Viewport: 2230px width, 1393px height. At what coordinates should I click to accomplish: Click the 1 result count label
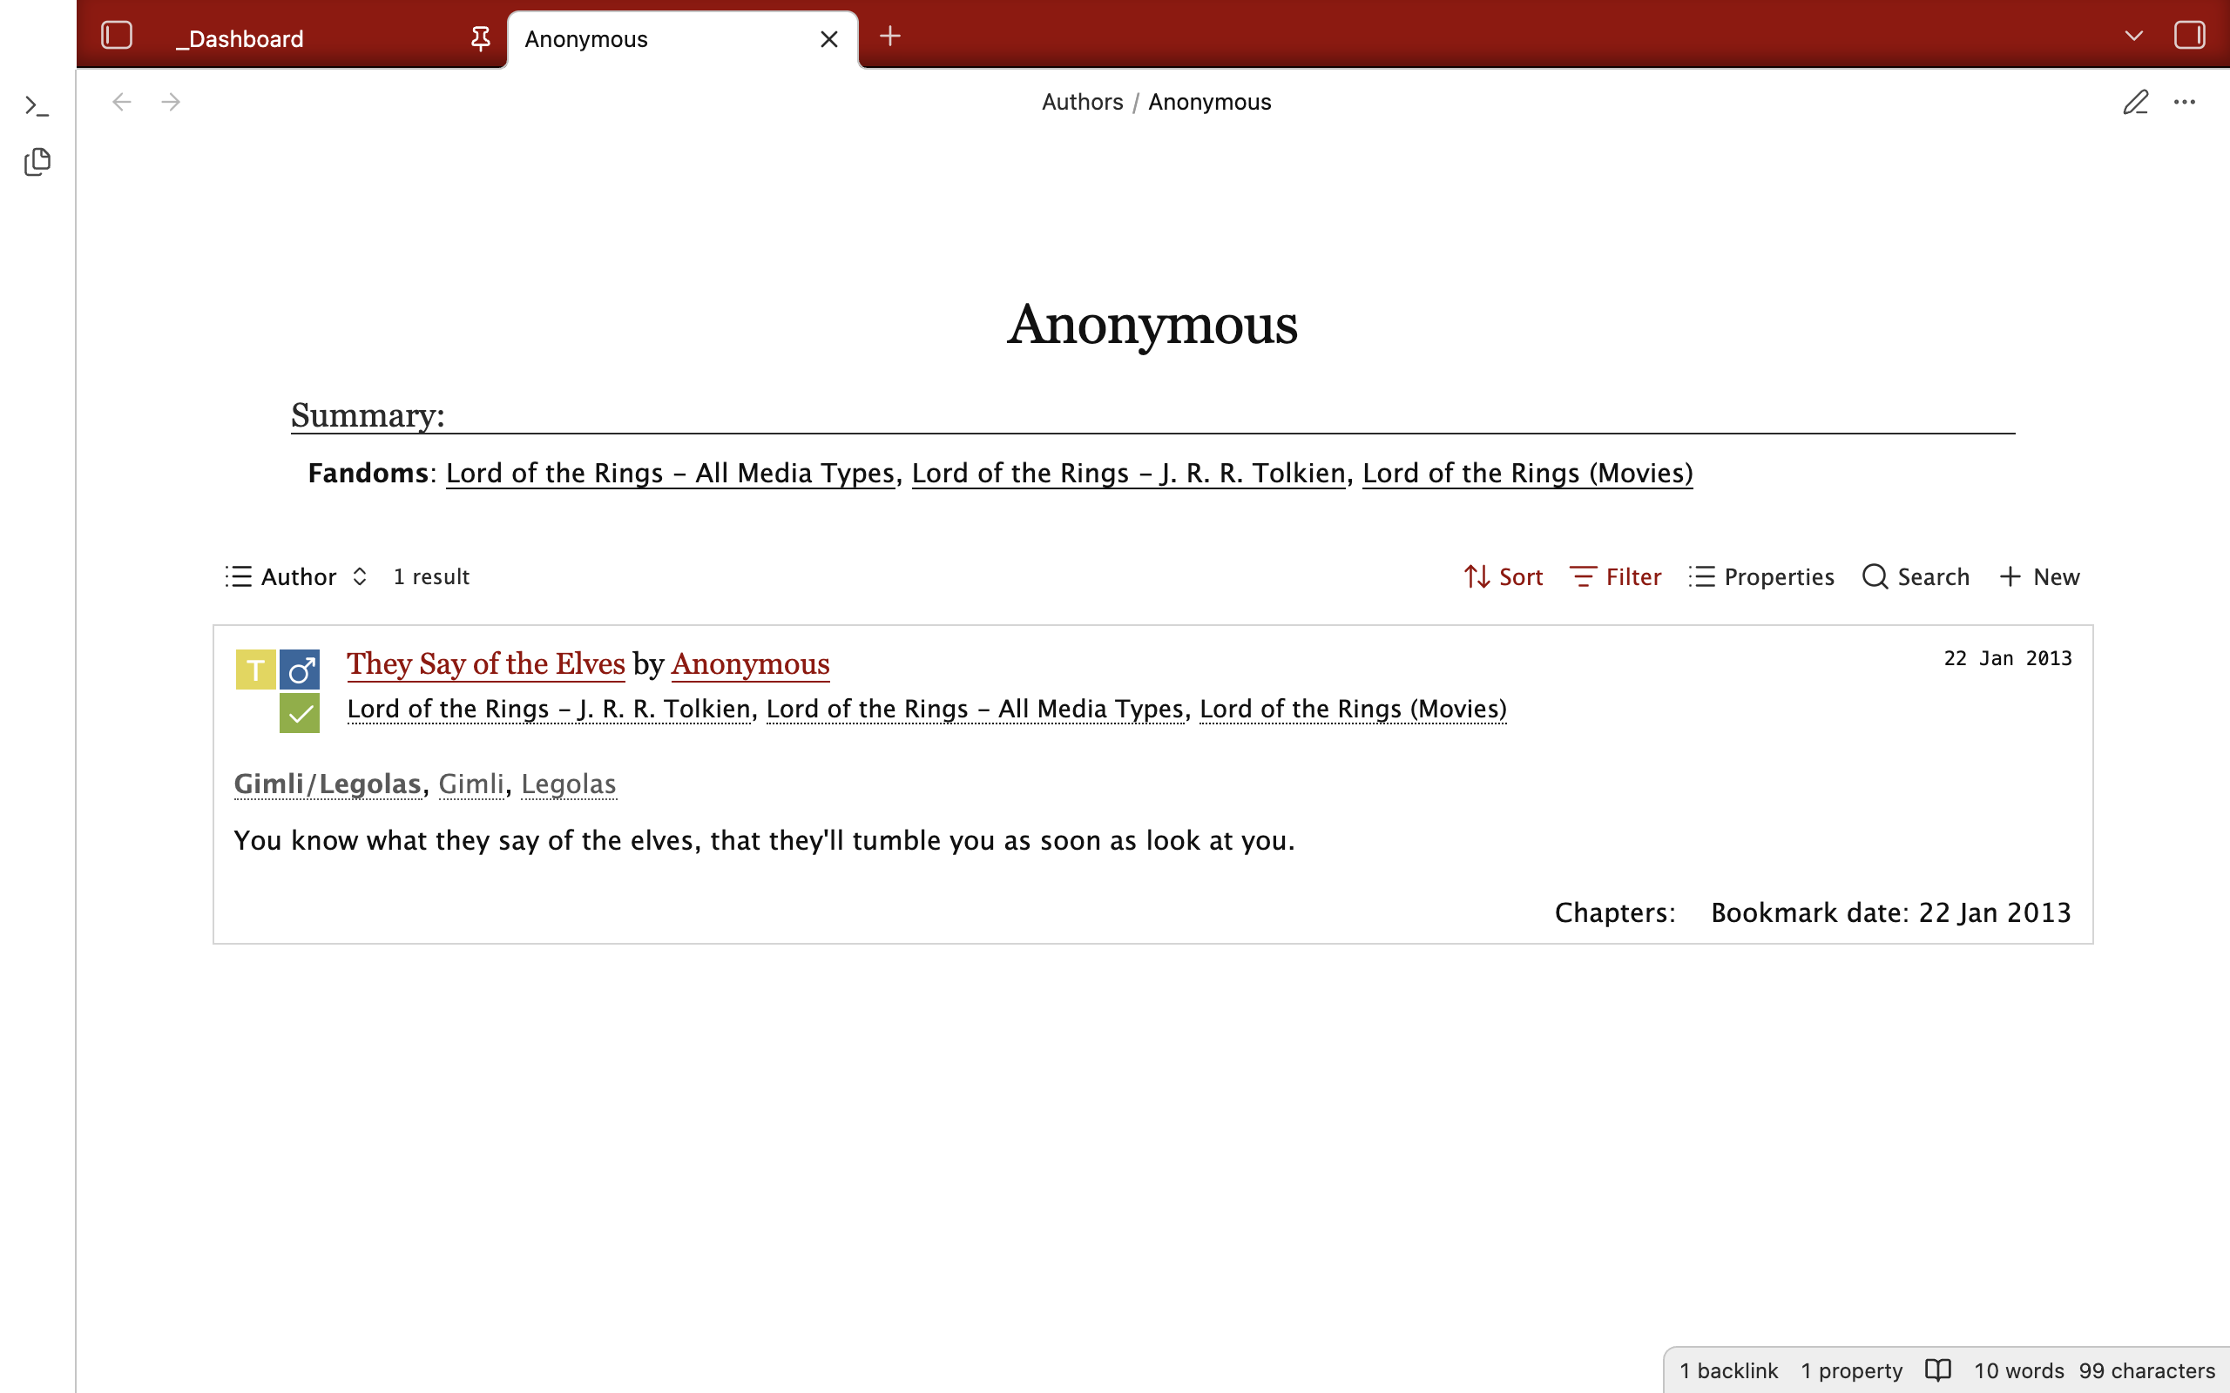point(431,576)
